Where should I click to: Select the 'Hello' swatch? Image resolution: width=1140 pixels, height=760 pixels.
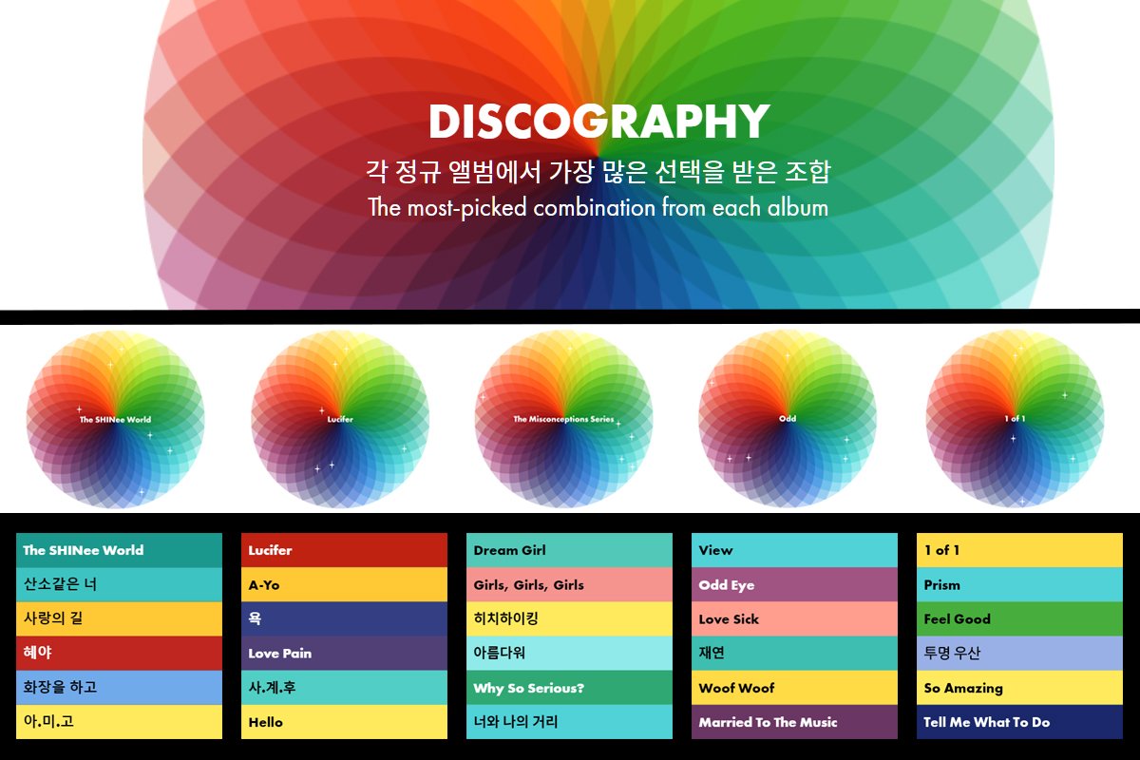[344, 721]
